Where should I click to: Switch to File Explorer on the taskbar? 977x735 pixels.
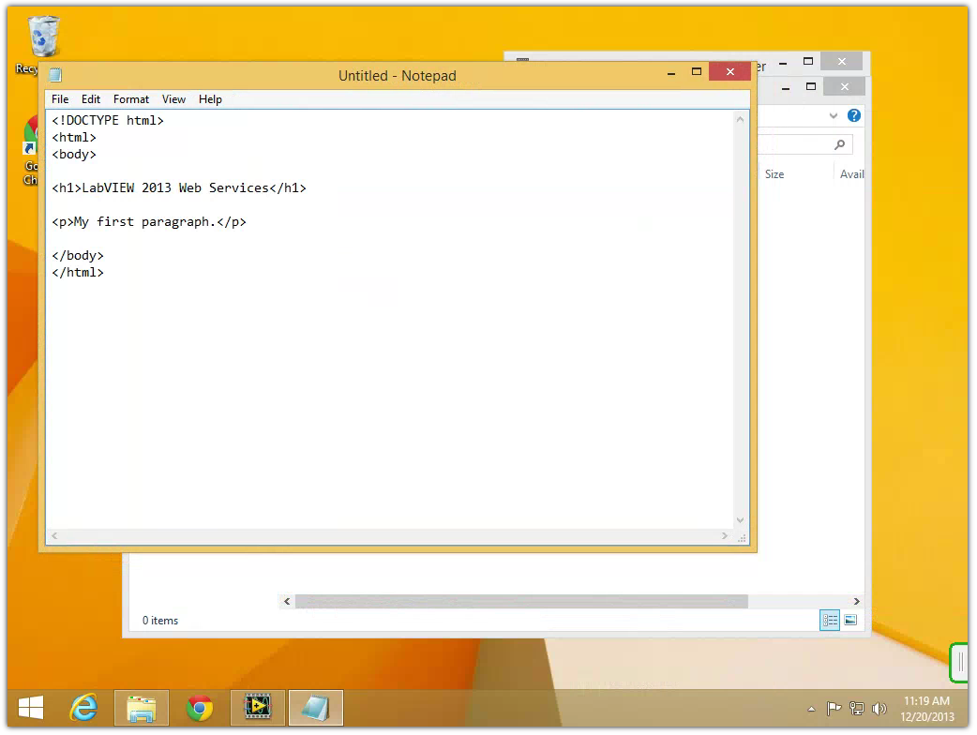pyautogui.click(x=142, y=708)
